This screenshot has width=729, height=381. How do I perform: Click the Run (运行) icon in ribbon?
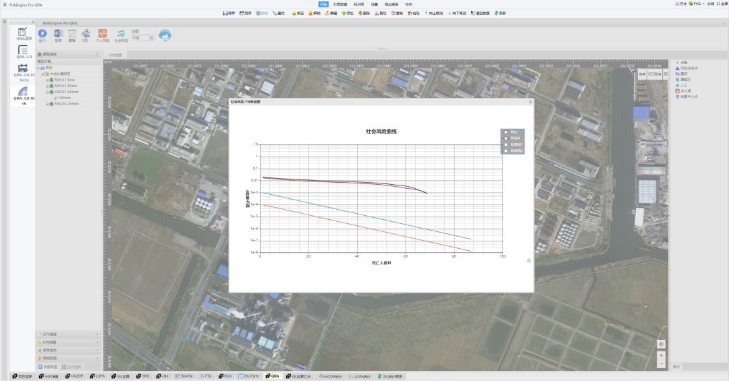[43, 34]
